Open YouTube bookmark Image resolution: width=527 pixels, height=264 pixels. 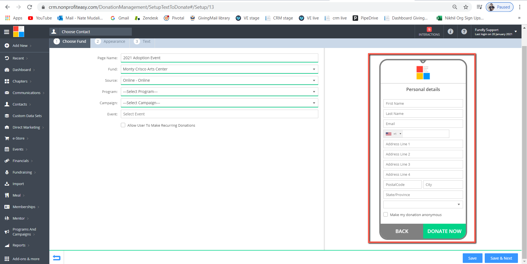point(40,18)
